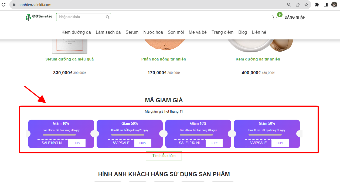Go to the Nước hoa category
Screen dimensions: 340x182
(x=153, y=32)
